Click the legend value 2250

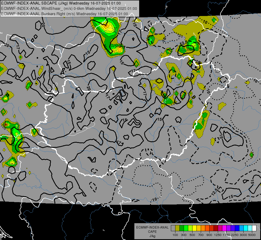click(x=235, y=235)
